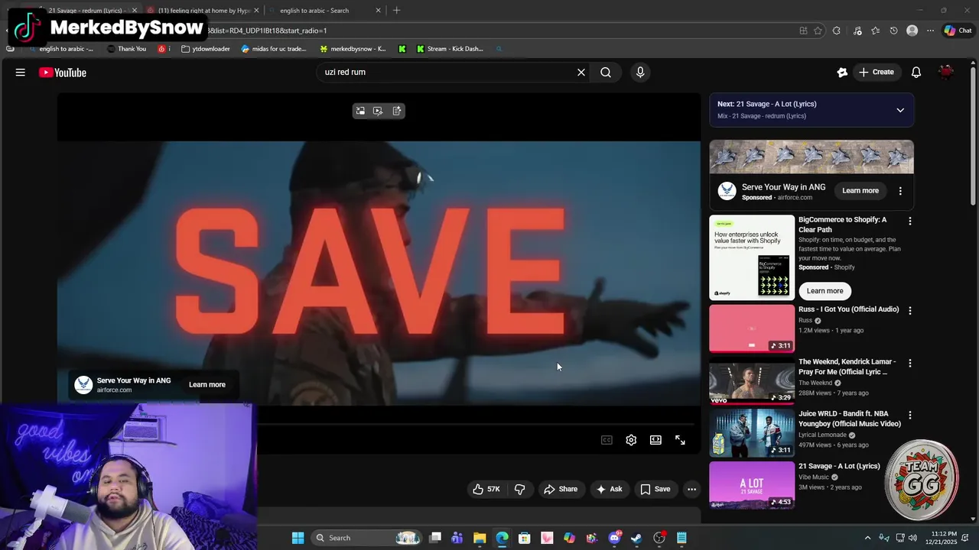Open the browser Copilot Chat button
The image size is (979, 550).
(958, 31)
